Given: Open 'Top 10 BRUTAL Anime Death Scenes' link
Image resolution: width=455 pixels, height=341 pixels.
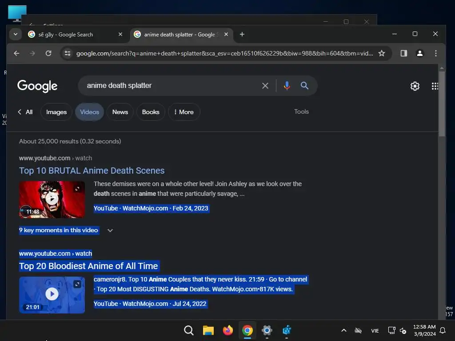Looking at the screenshot, I should click(92, 170).
